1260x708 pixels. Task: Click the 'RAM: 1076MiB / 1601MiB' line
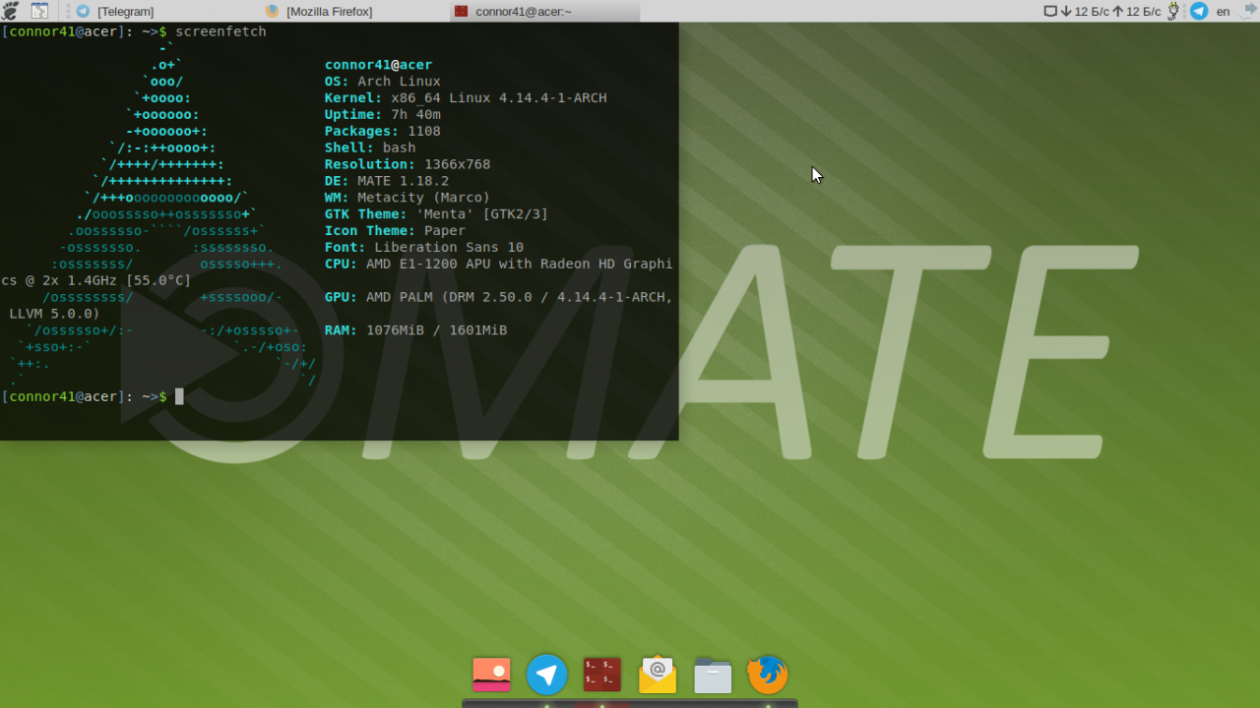coord(416,330)
